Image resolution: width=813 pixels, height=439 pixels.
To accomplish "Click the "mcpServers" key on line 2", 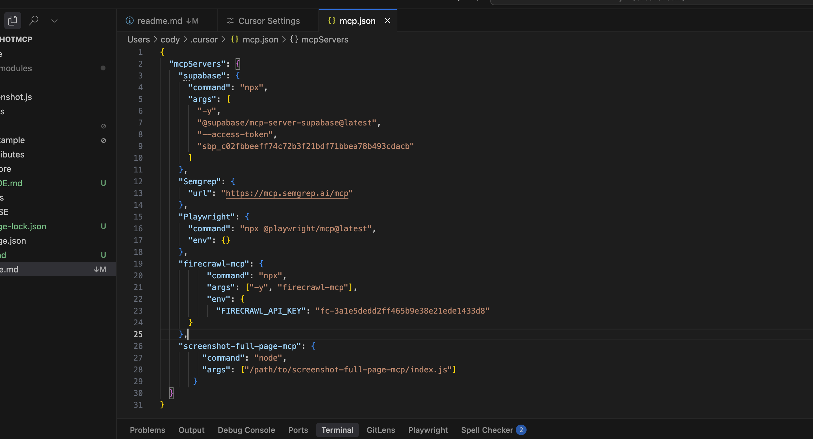I will (198, 64).
